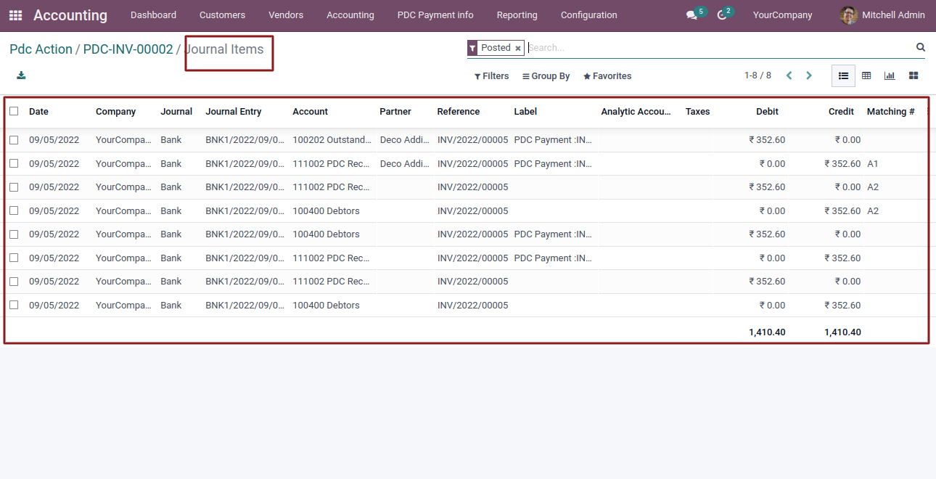Screen dimensions: 936x479
Task: Open the Mitchell Admin user menu
Action: [883, 15]
